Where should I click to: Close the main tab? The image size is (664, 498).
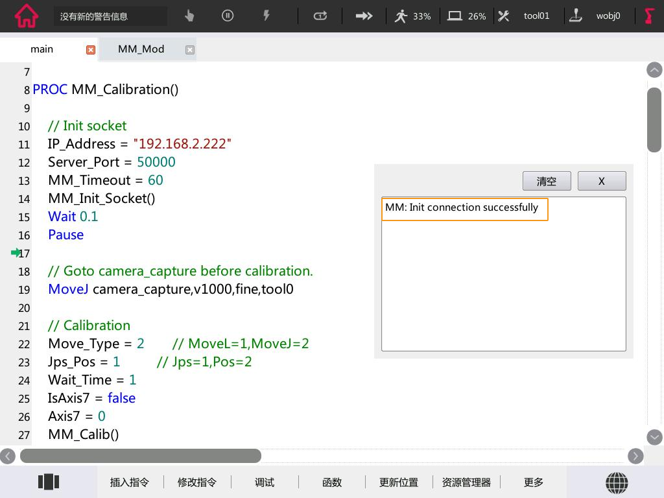(91, 50)
